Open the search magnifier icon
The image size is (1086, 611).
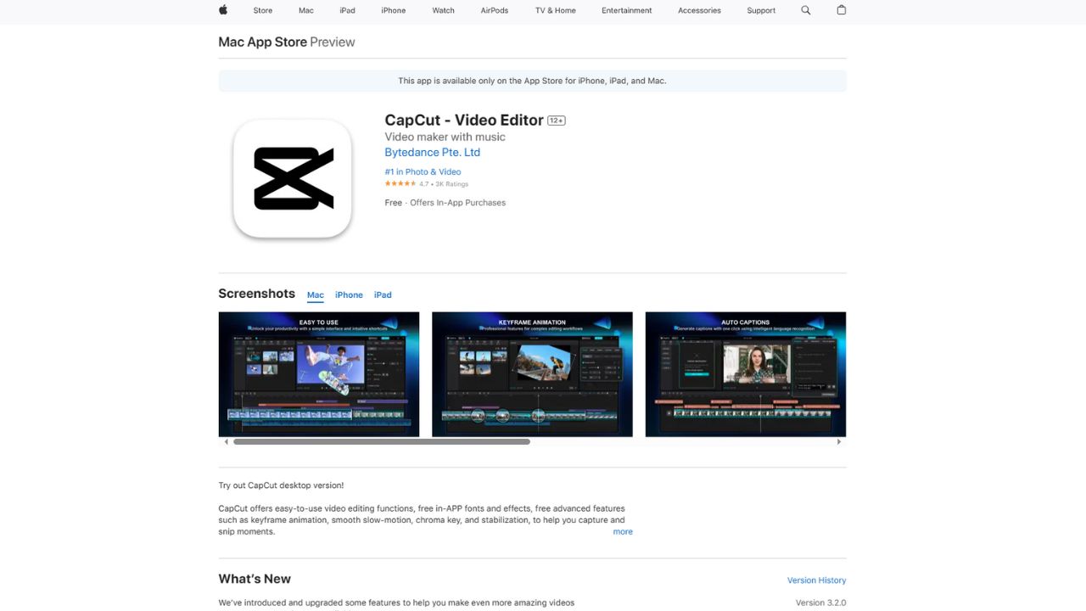[x=806, y=10]
